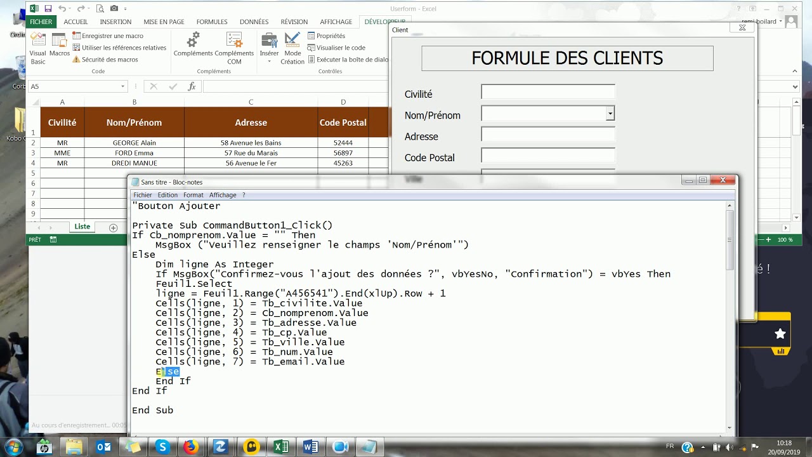The image size is (812, 457).
Task: Switch to the INSERTION tab
Action: (115, 22)
